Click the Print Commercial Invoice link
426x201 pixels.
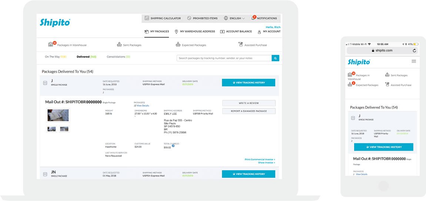260,160
